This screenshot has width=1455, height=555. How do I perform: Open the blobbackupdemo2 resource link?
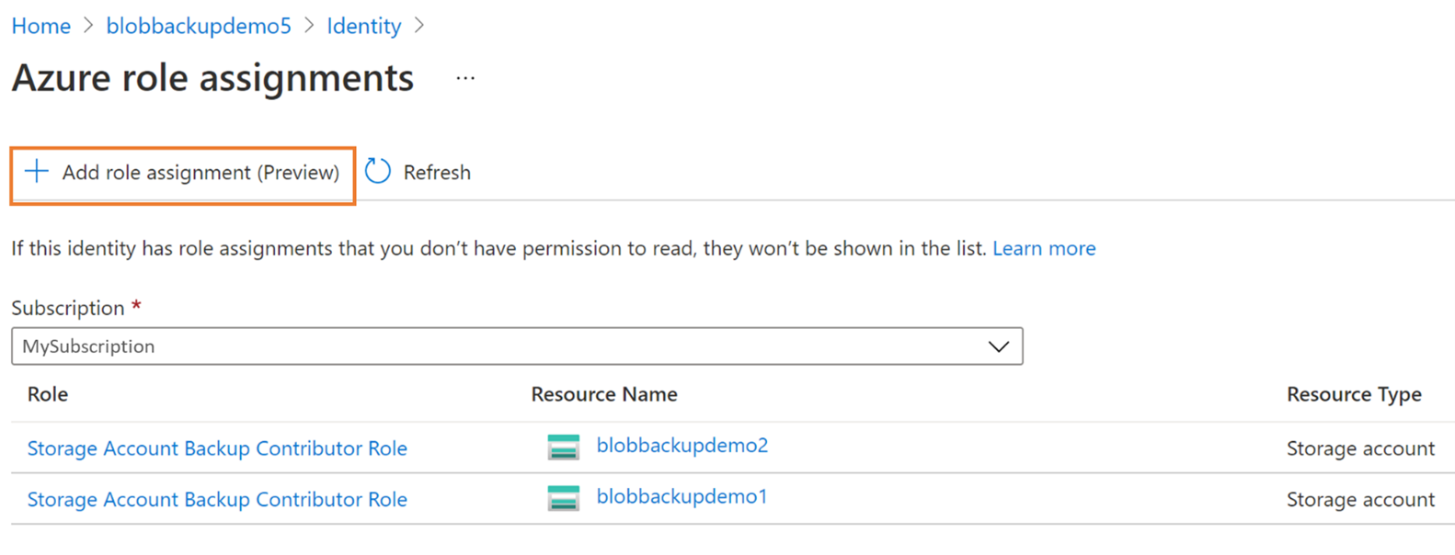682,447
